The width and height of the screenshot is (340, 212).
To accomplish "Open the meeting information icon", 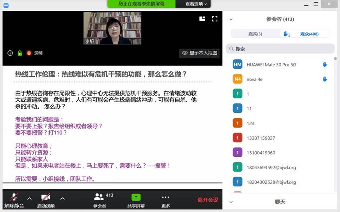I will point(10,53).
